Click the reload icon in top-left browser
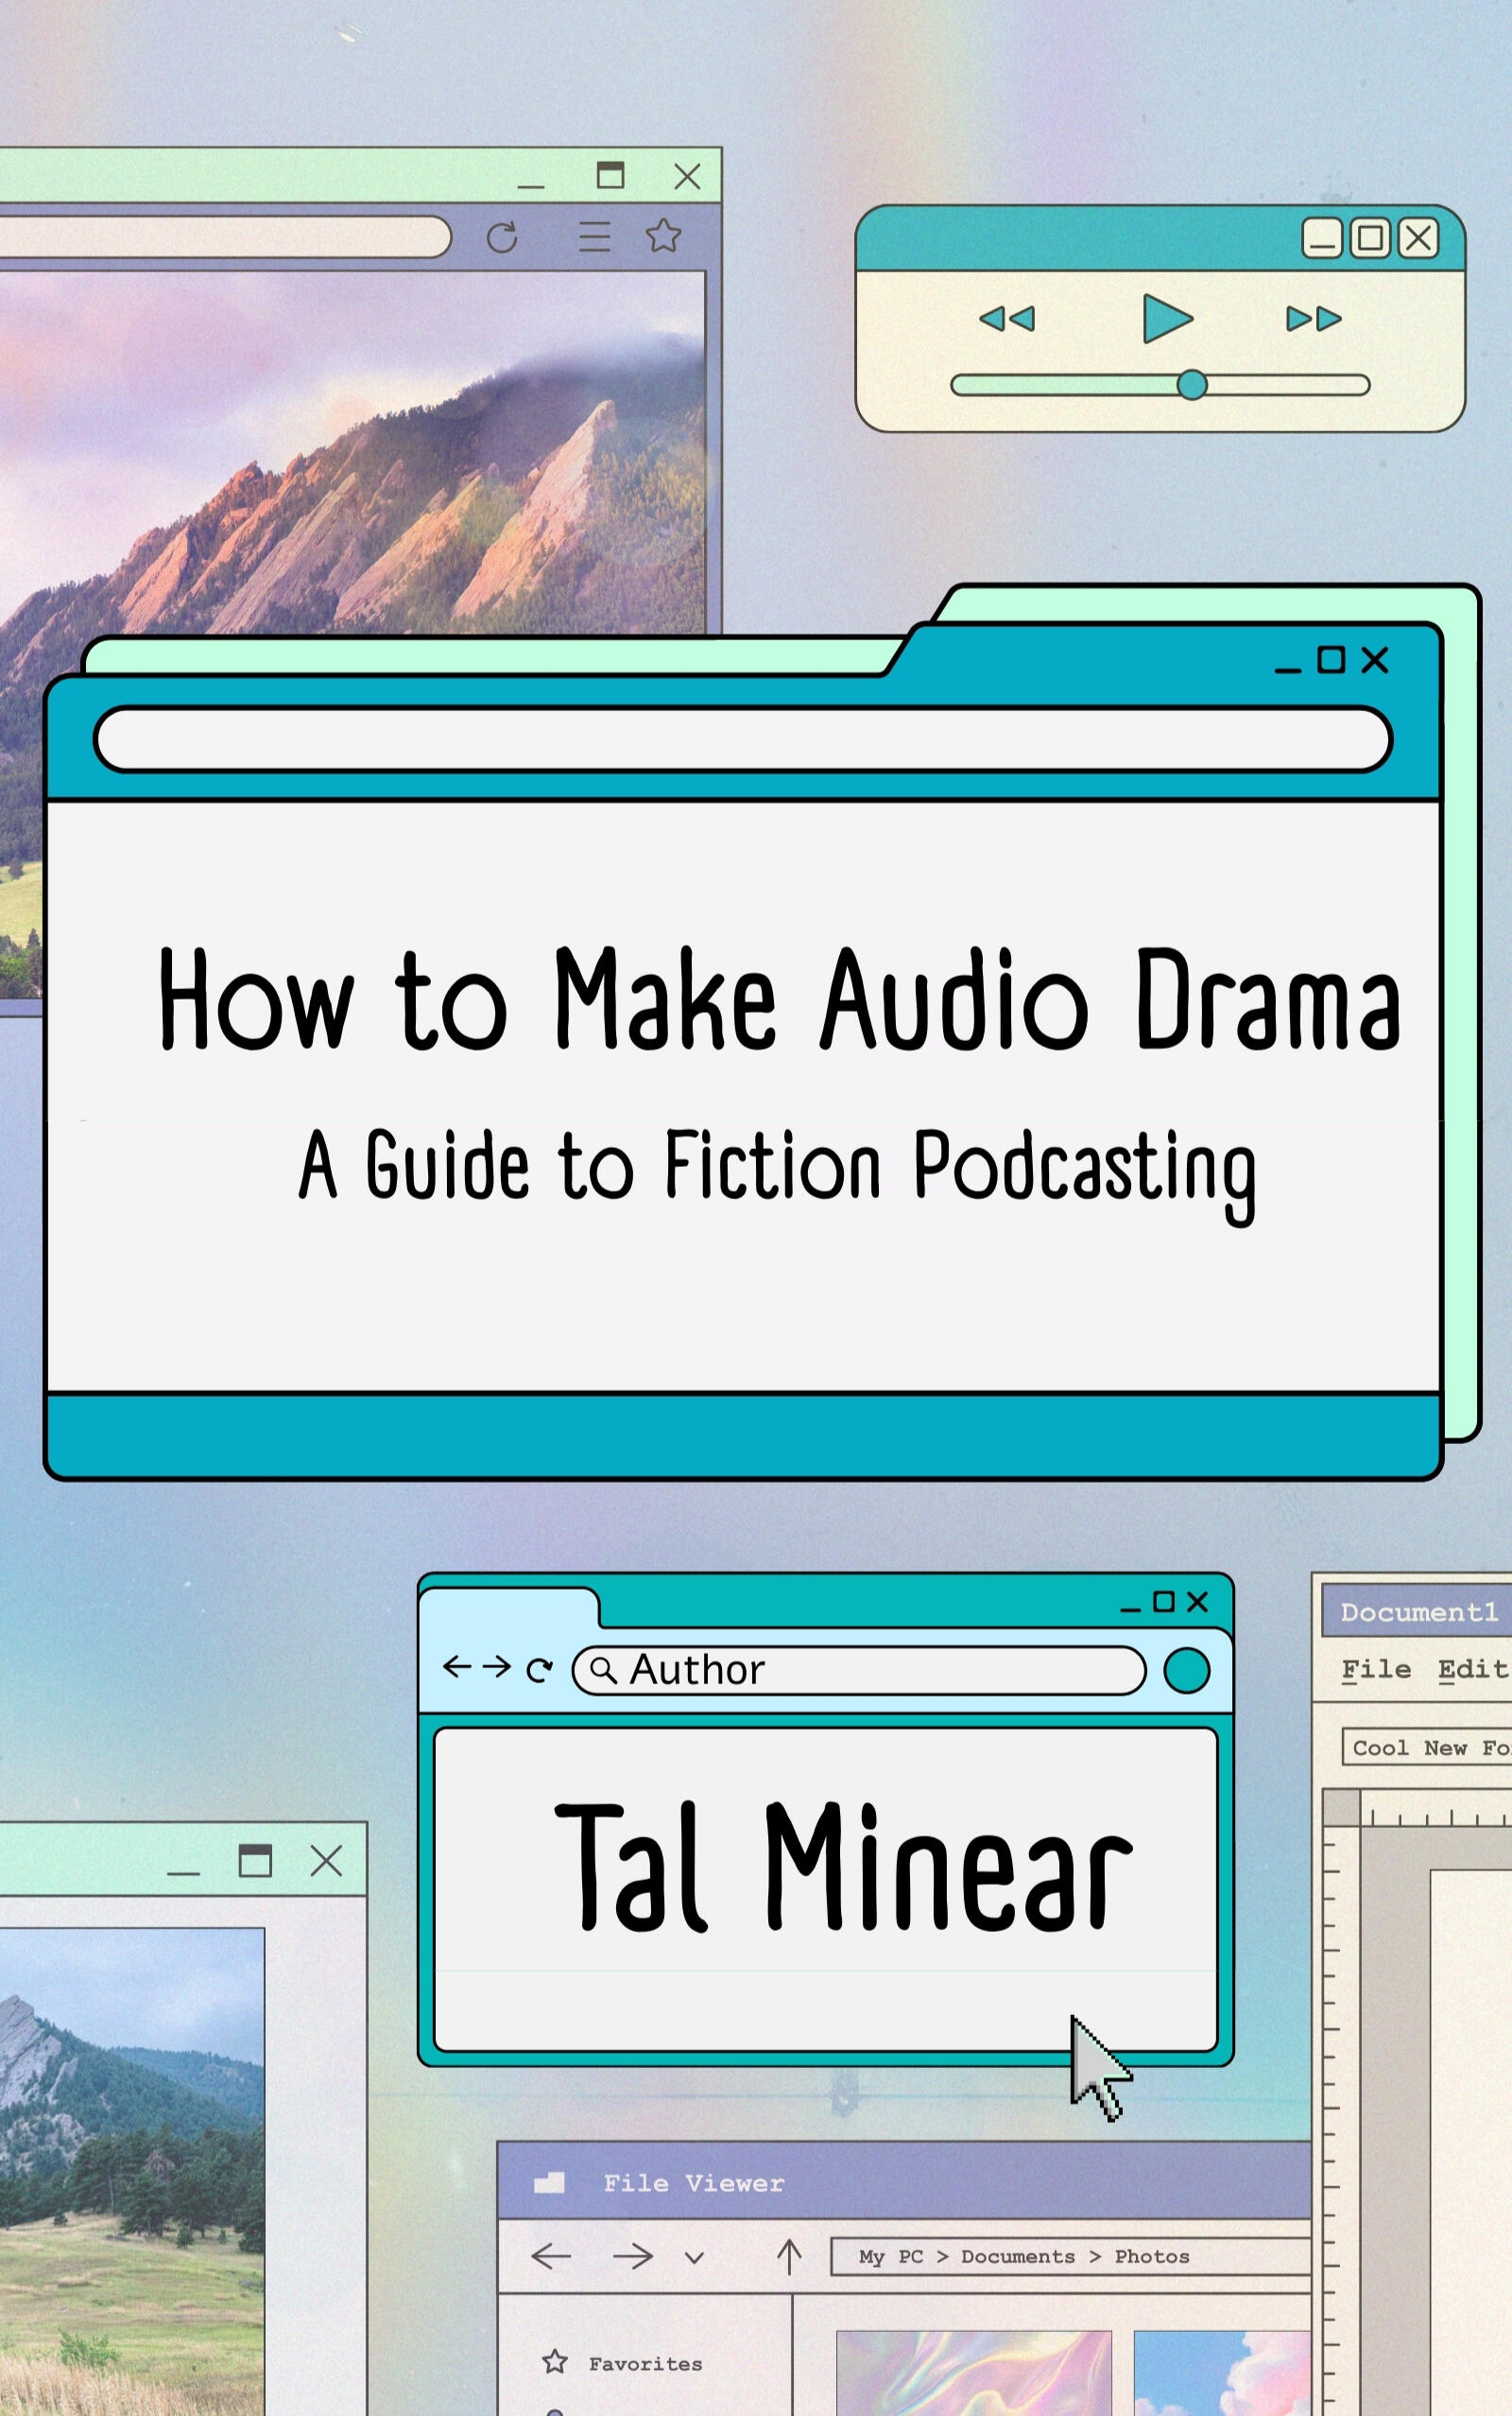The image size is (1512, 2416). 502,238
